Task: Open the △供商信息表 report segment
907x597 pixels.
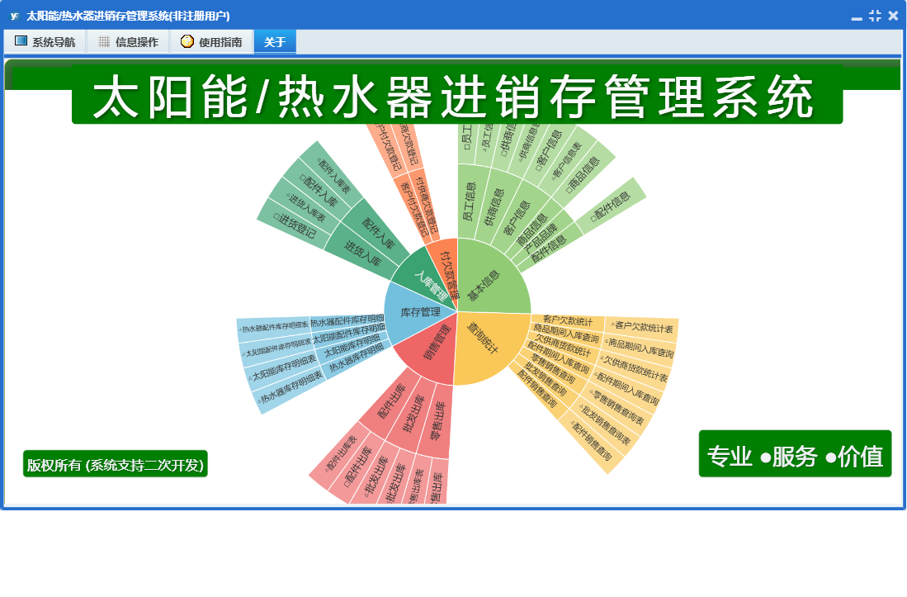Action: coord(529,144)
